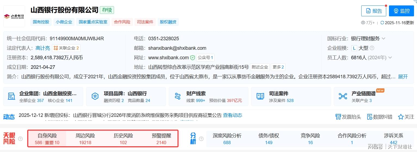Click the 企业集团 building icon
Screen dimensions: 417x152
click(11, 96)
